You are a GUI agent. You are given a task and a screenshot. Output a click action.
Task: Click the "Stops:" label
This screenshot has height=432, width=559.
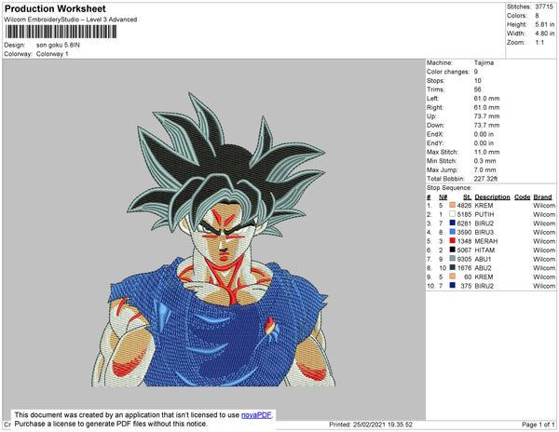click(x=436, y=80)
